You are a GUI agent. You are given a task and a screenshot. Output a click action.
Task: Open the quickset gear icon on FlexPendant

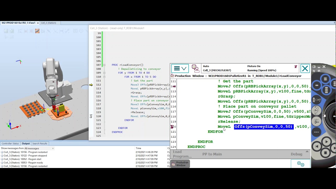[301, 164]
